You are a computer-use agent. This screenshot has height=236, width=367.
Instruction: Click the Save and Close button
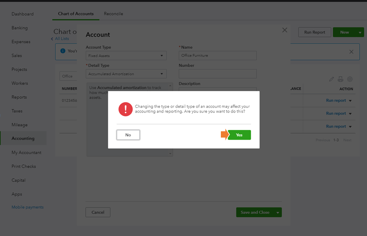click(255, 212)
